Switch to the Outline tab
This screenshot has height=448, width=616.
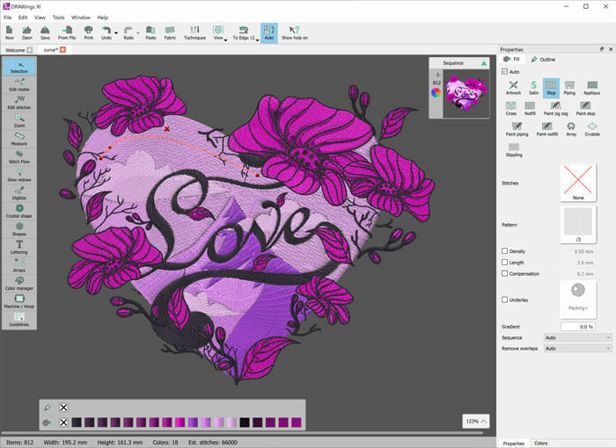coord(543,59)
